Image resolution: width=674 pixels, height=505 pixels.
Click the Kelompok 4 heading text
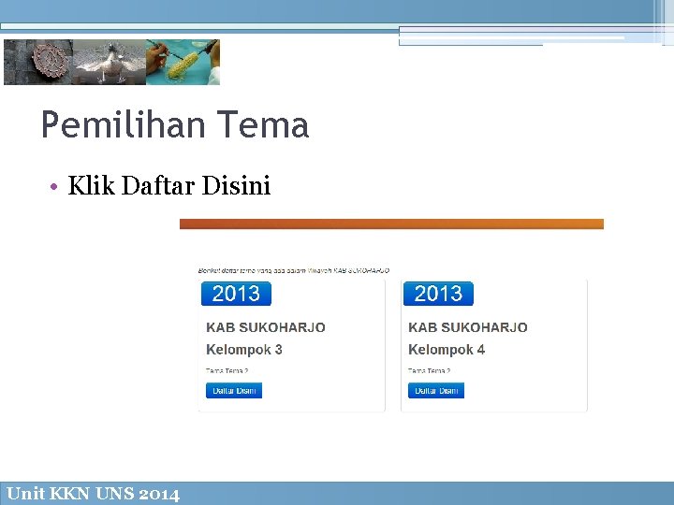447,350
